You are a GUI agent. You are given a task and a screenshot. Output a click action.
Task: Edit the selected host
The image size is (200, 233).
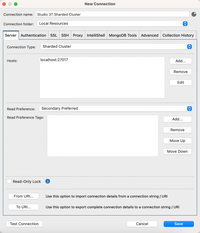tap(180, 82)
